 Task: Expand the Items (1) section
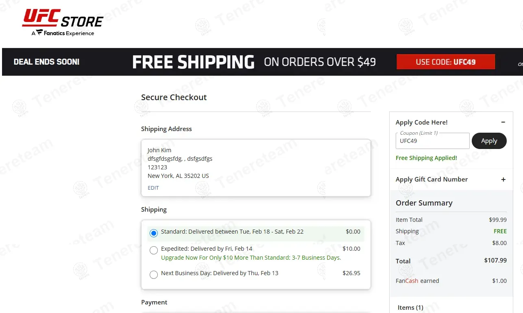[410, 308]
